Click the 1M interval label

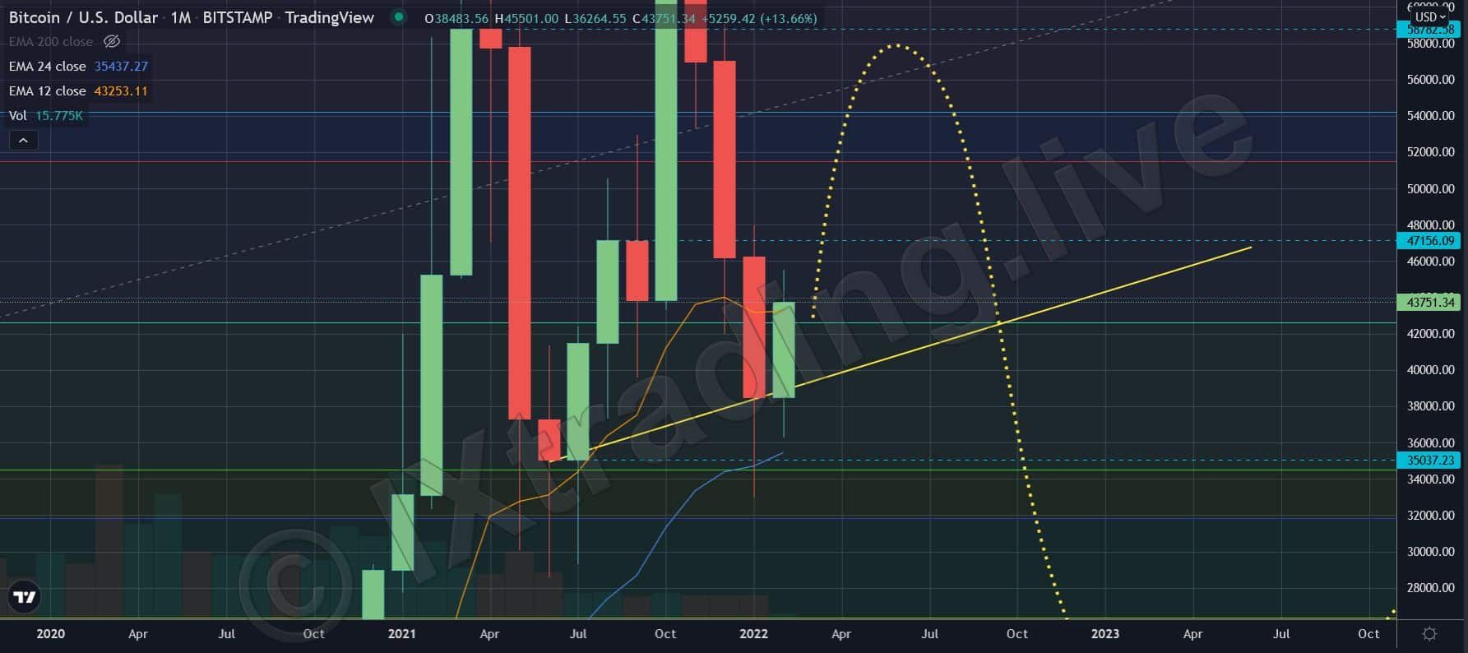pos(181,17)
